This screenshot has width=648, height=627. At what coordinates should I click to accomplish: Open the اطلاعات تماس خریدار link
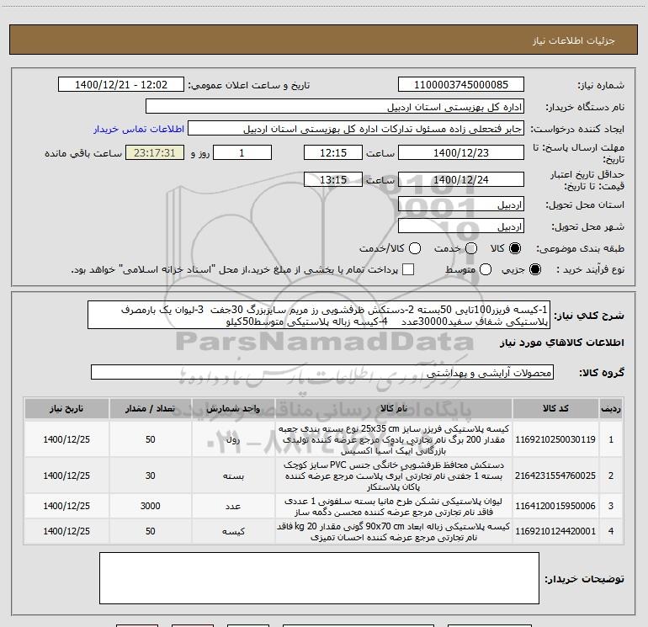pyautogui.click(x=139, y=129)
